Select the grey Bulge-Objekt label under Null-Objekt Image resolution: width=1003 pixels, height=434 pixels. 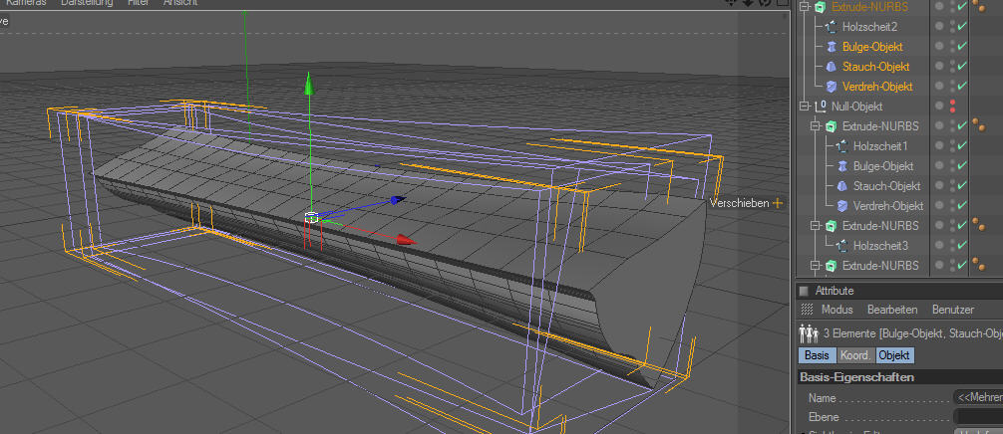pyautogui.click(x=883, y=166)
